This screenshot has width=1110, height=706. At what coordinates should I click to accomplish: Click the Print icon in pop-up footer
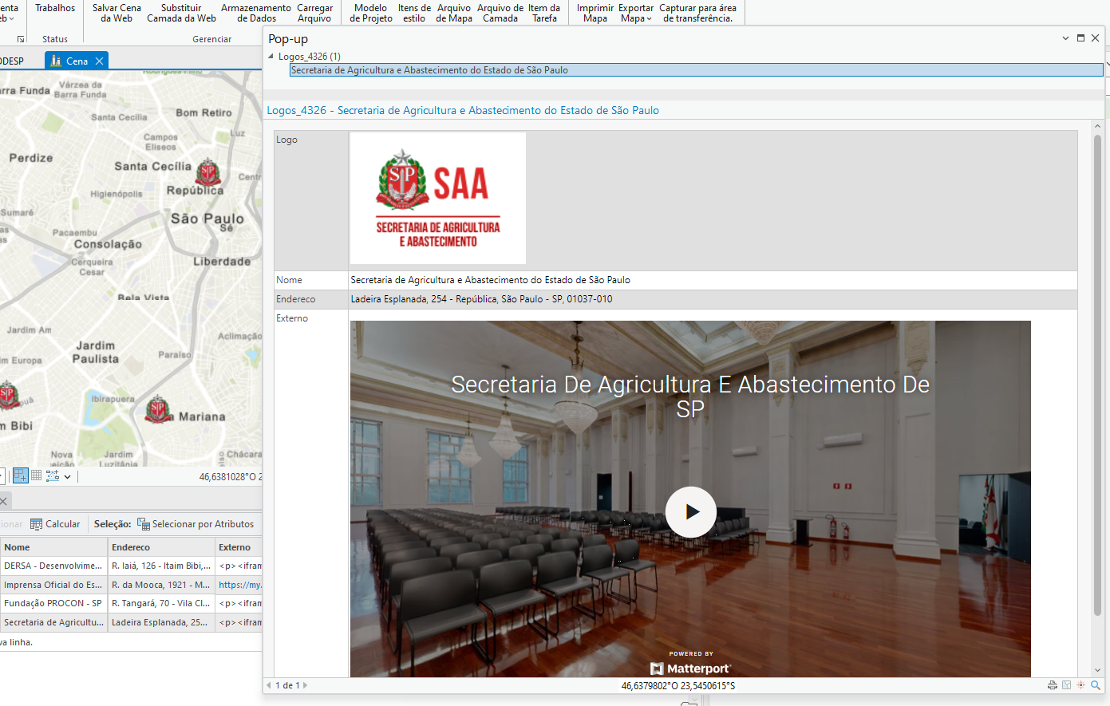click(x=1053, y=685)
